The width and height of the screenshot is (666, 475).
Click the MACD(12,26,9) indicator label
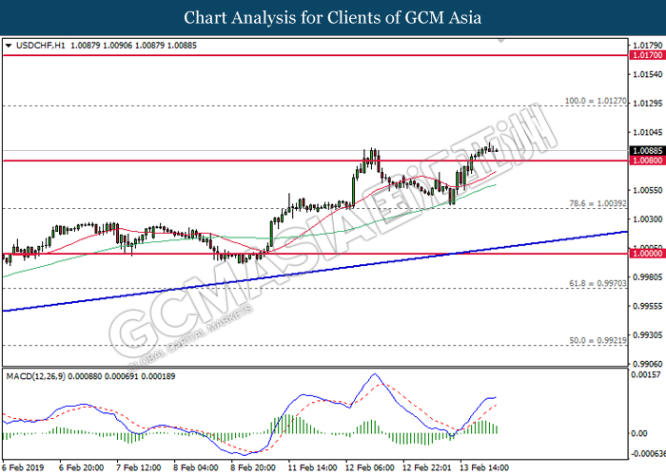(x=36, y=376)
